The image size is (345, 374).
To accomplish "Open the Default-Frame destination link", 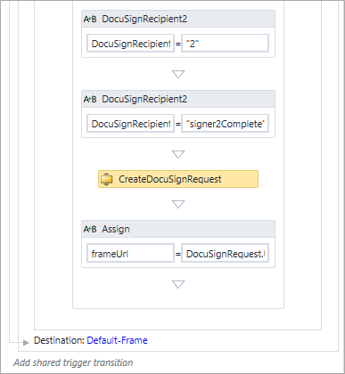I will (117, 340).
